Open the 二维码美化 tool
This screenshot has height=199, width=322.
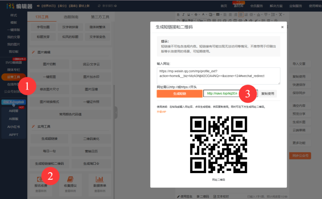91,139
